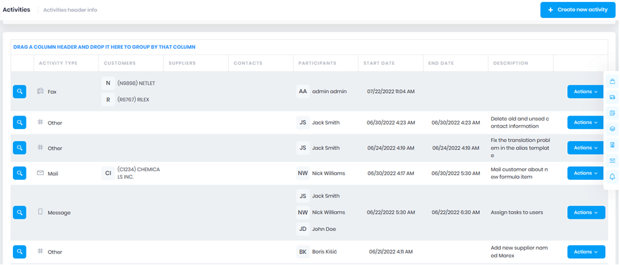
Task: Click the 'Fax' activity type label
Action: pos(52,92)
